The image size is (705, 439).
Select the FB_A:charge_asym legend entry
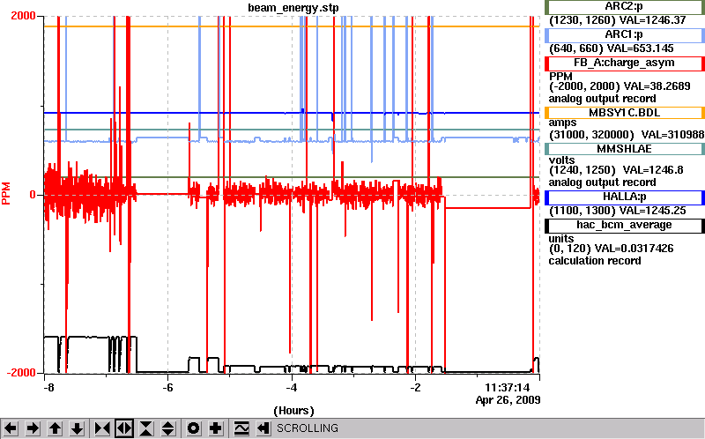625,63
